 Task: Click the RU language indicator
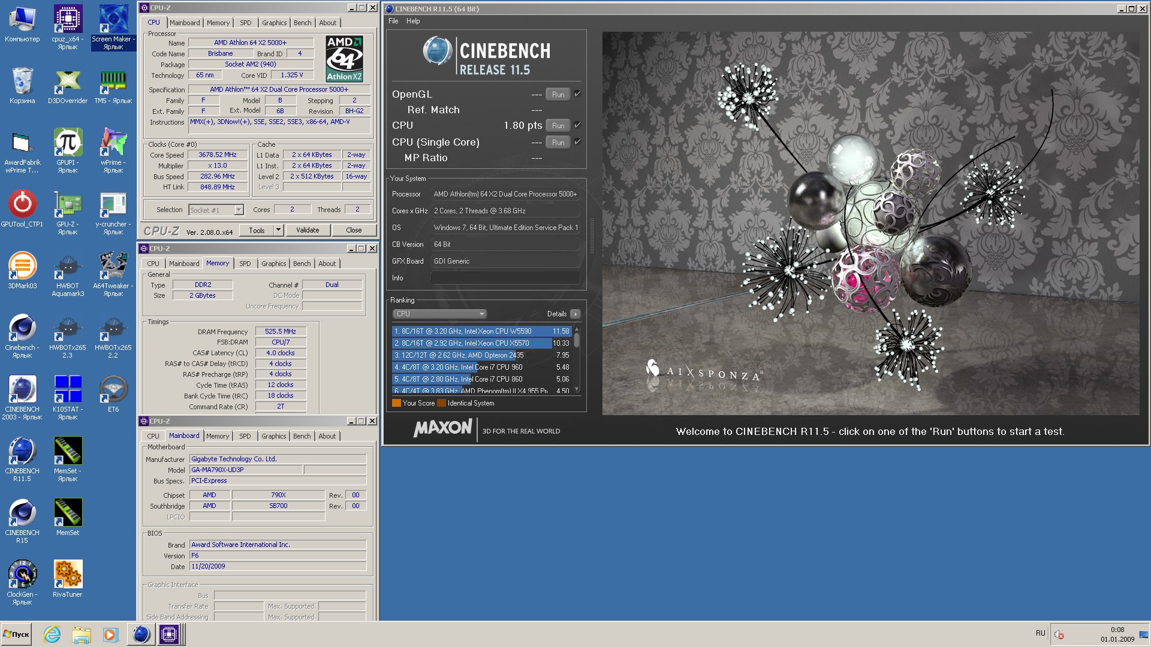1040,633
